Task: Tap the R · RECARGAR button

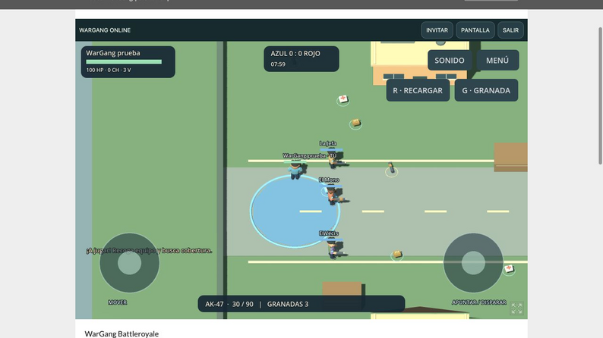Action: point(418,90)
